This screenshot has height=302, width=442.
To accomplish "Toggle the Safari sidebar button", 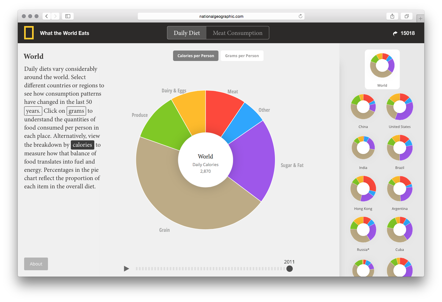I will coord(68,16).
